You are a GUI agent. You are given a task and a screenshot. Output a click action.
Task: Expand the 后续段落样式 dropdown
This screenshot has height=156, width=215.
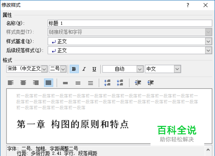click(209, 51)
